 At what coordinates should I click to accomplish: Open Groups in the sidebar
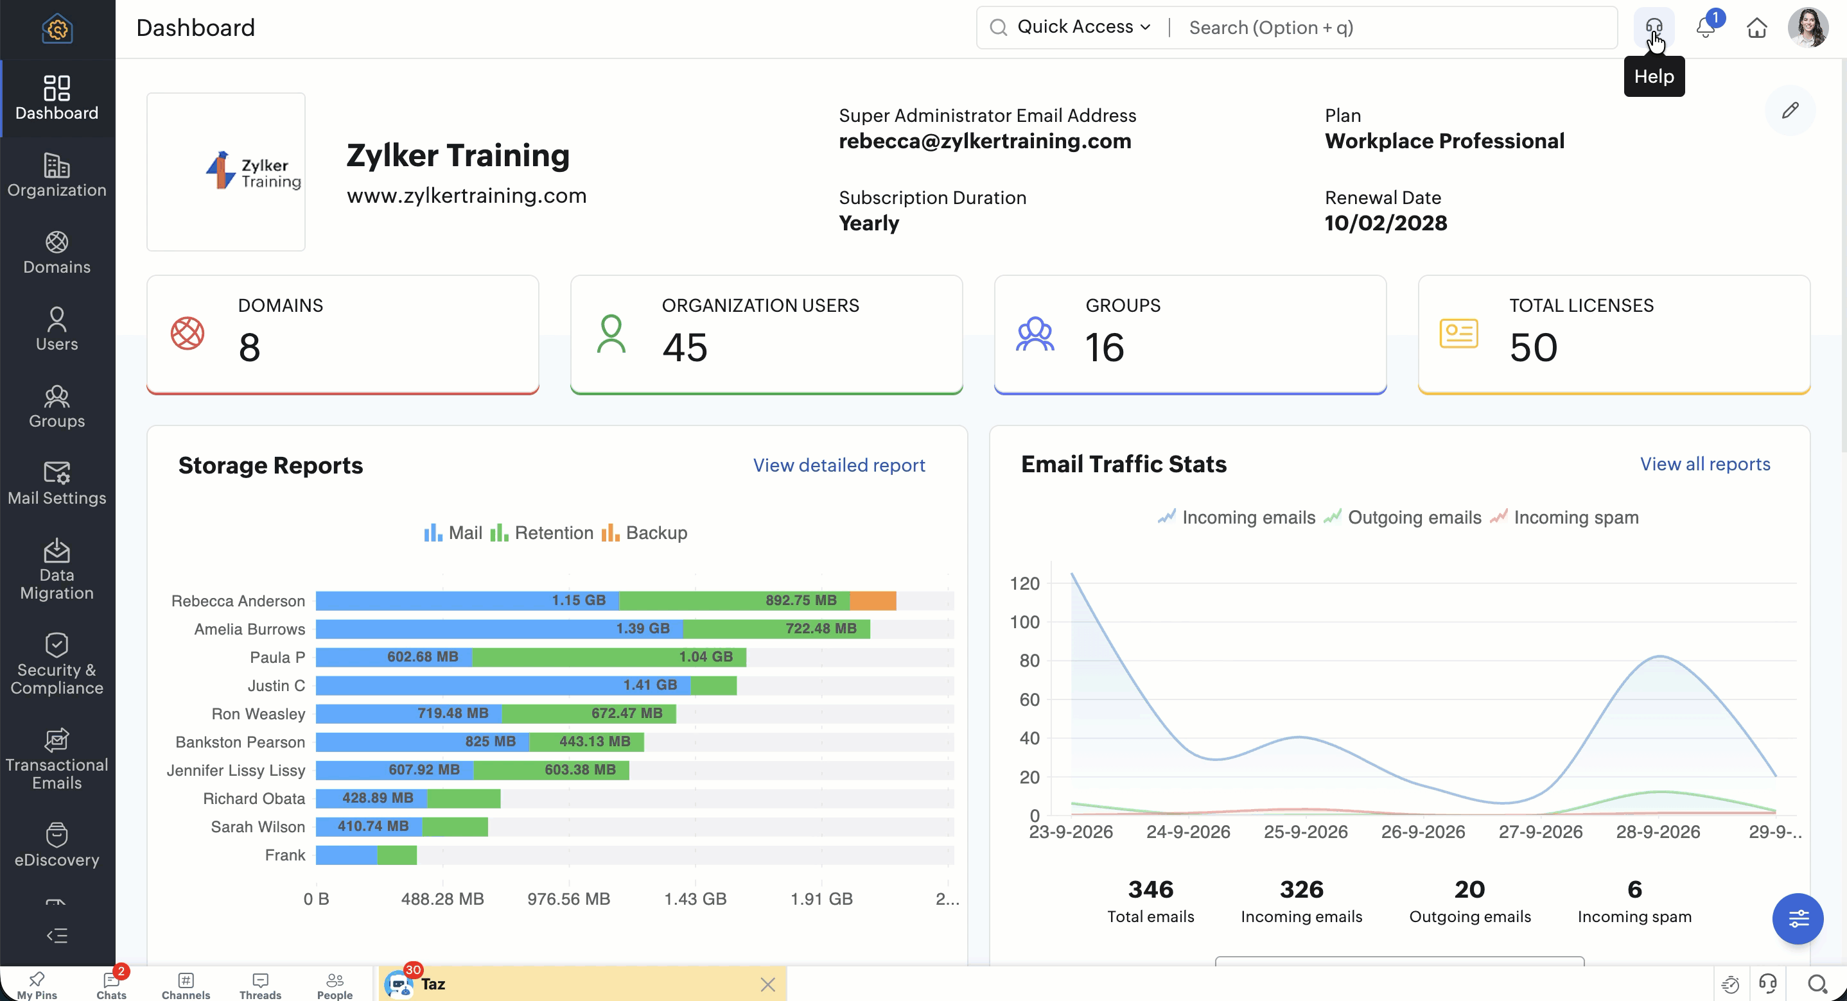57,406
